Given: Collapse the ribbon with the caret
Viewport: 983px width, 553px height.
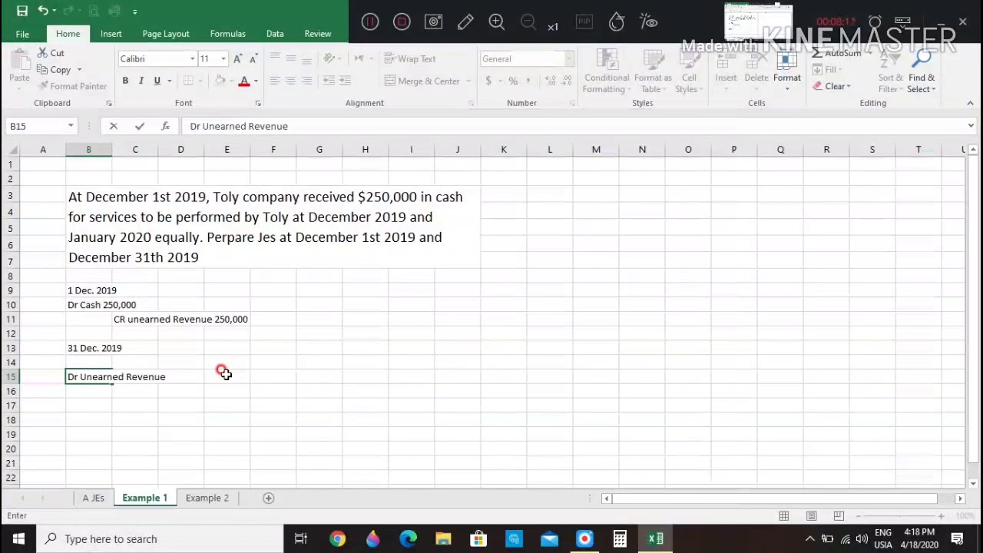Looking at the screenshot, I should tap(970, 103).
